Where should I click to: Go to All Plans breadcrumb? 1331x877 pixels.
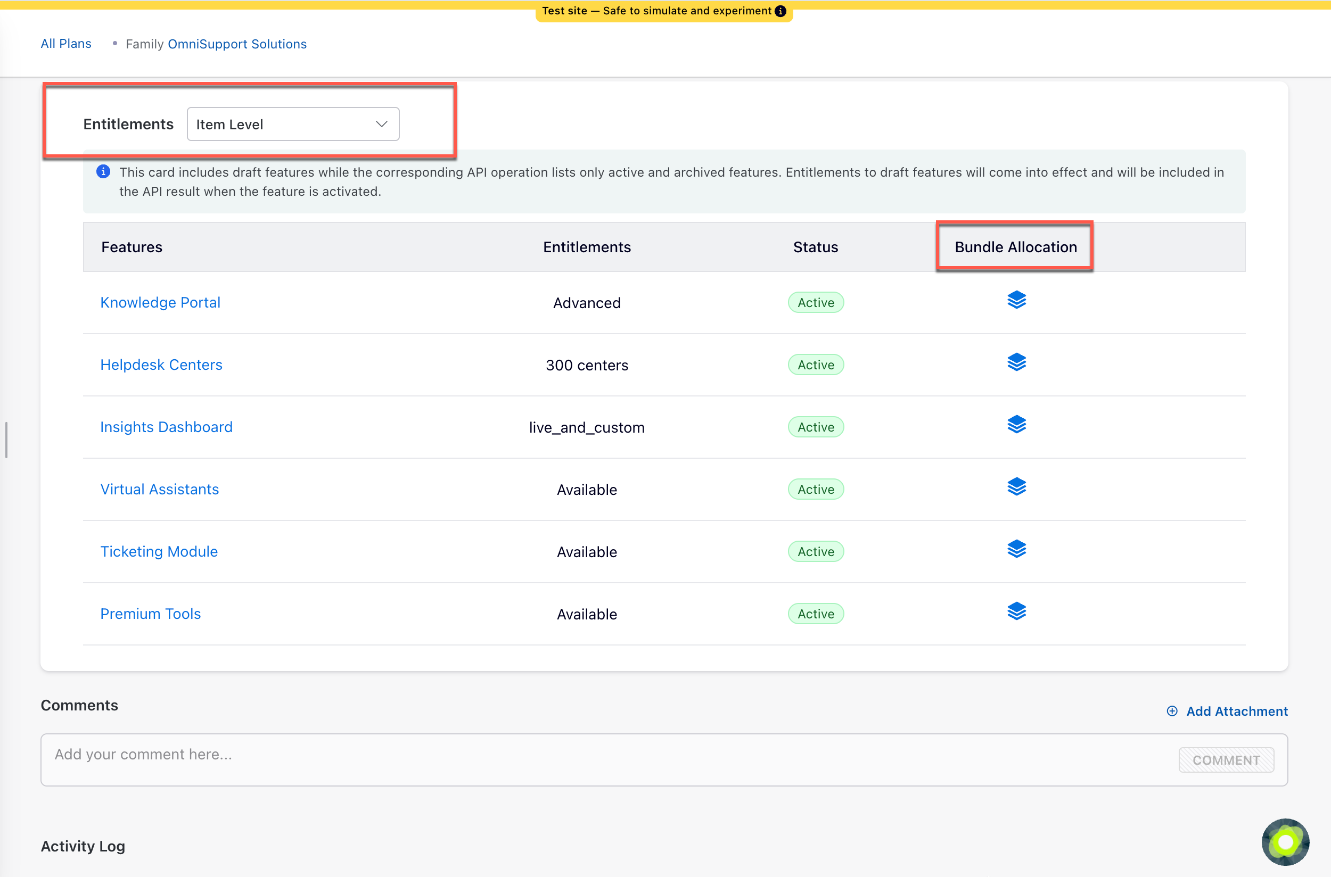(66, 44)
